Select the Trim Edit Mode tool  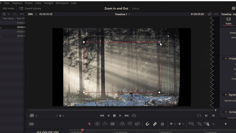pyautogui.click(x=97, y=124)
